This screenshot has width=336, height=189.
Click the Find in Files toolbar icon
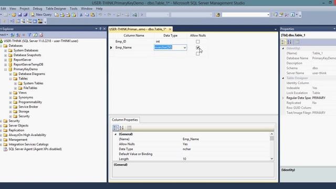point(218,15)
